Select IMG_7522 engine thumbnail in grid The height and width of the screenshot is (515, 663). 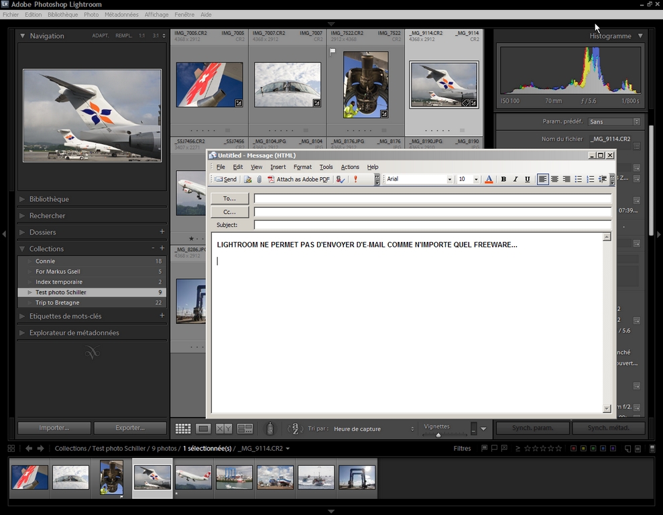coord(366,84)
